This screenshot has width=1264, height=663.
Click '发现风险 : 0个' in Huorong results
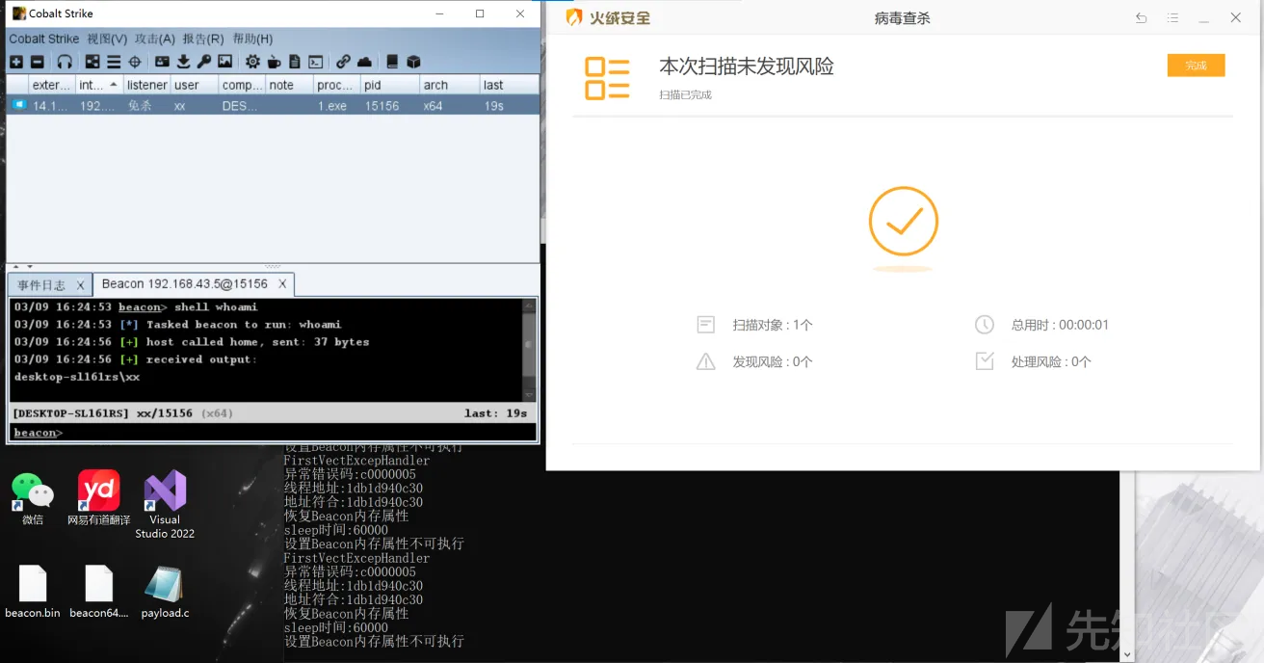[773, 362]
